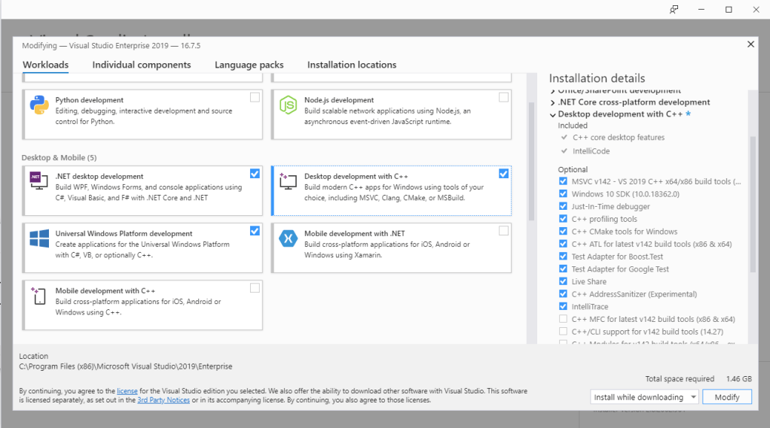Enable the Python development workload checkbox
770x428 pixels.
[x=255, y=97]
